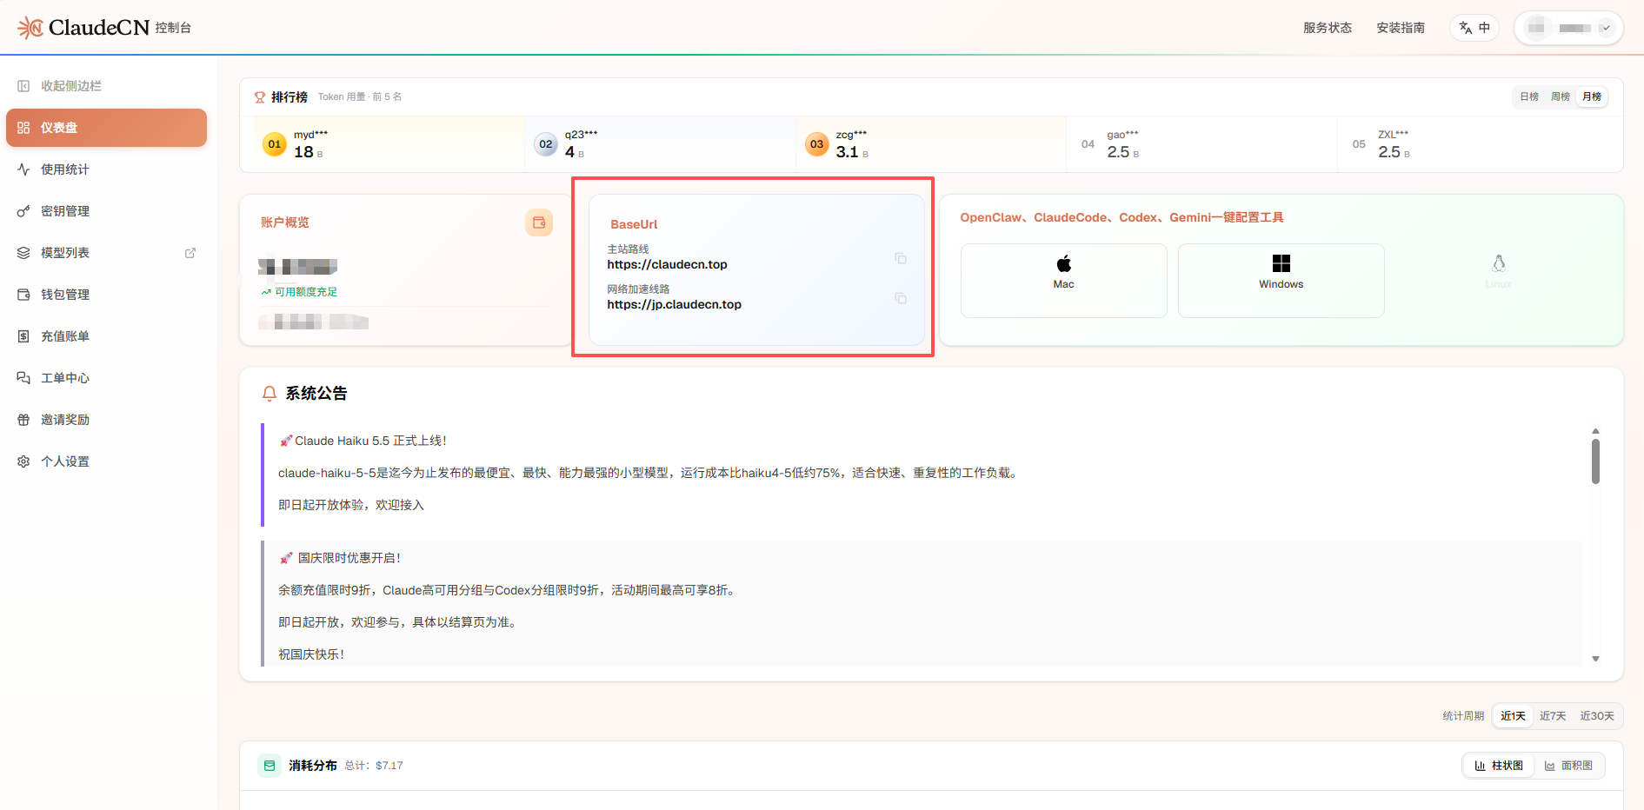Switch chart to 柱状图 bar view
The image size is (1644, 810).
coord(1499,766)
